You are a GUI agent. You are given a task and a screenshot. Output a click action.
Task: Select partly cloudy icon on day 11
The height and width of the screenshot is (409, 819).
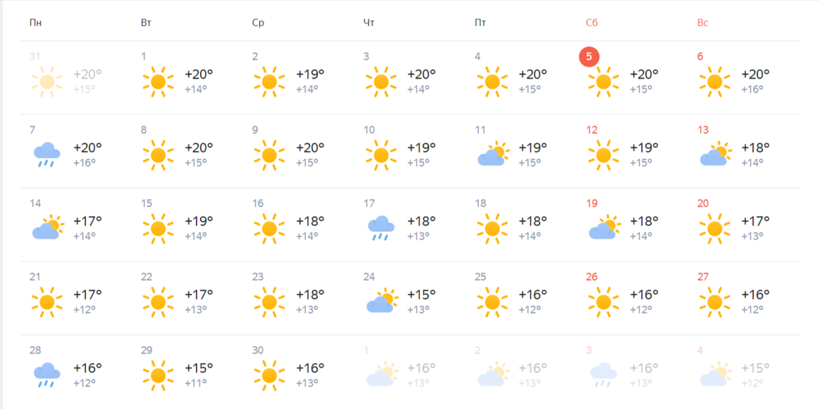pyautogui.click(x=492, y=155)
